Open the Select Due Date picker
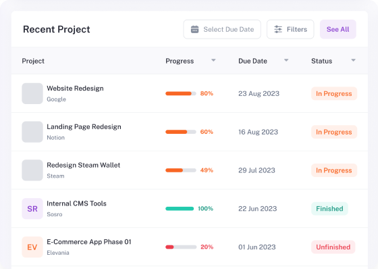 coord(222,30)
